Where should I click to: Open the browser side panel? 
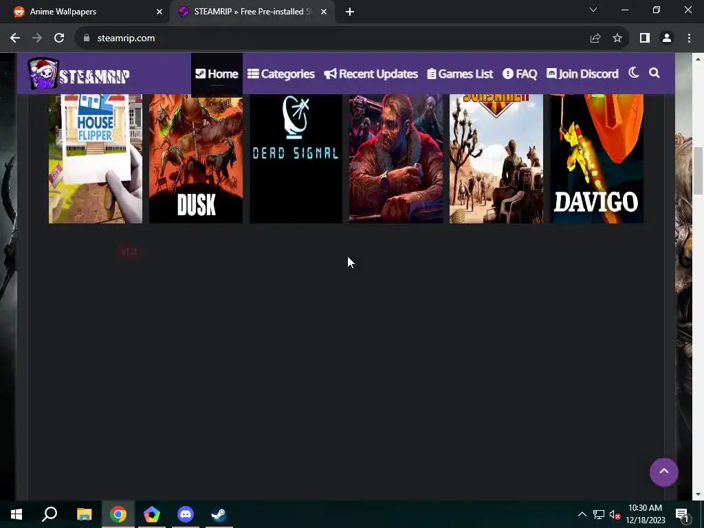[645, 38]
